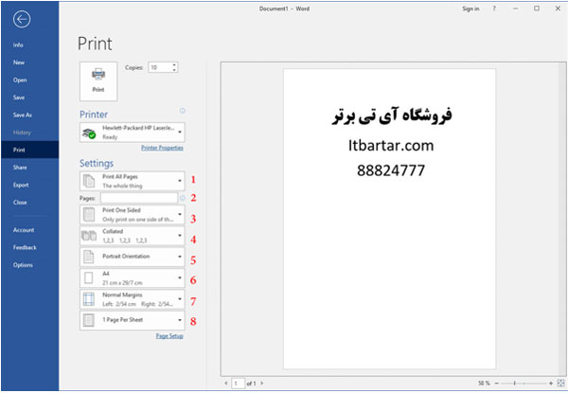Select Export in the backstage sidebar
Screen dimensions: 568x393
(21, 185)
